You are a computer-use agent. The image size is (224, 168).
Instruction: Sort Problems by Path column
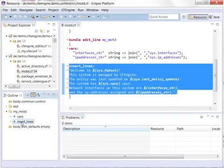point(193,129)
